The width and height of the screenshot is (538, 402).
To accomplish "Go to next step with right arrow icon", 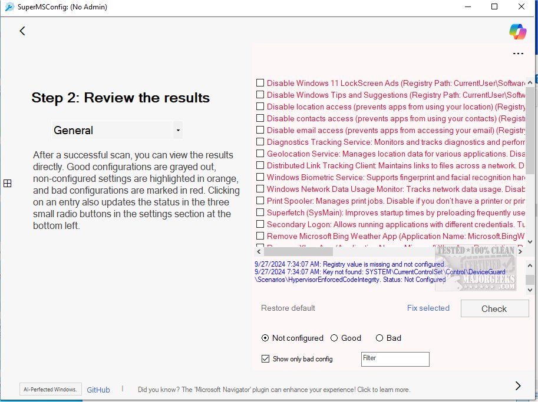I will (518, 386).
